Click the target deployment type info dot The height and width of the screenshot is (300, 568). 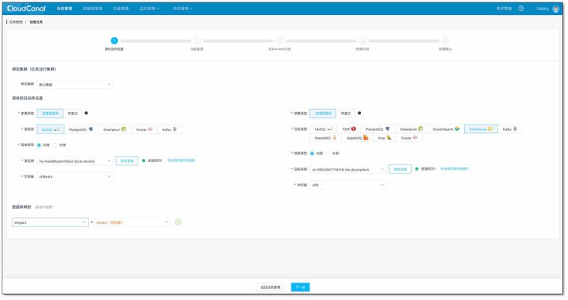pos(359,113)
